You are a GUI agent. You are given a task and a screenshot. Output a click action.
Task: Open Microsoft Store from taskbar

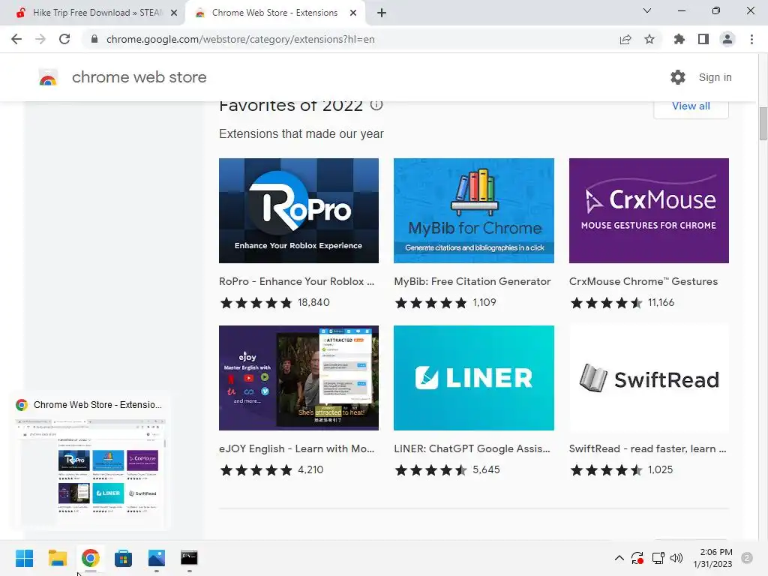(x=124, y=558)
